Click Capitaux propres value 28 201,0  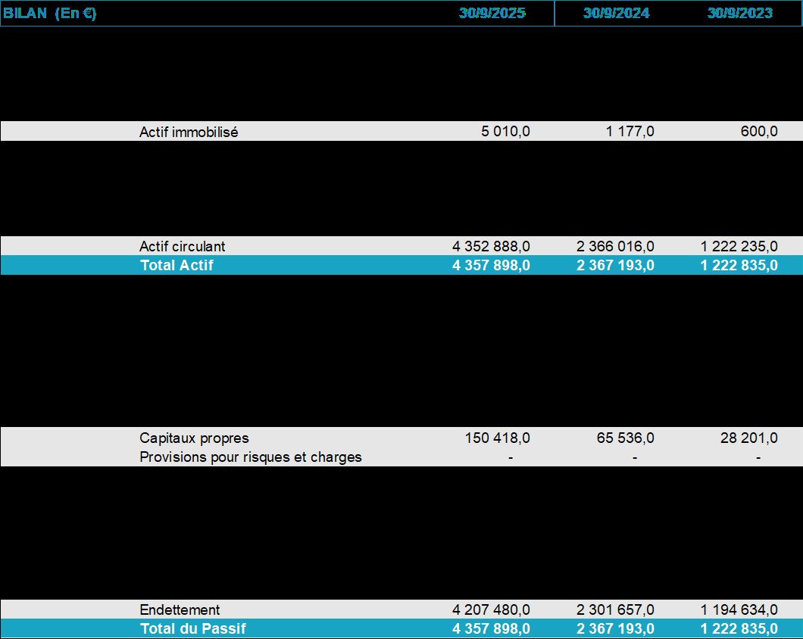click(748, 438)
